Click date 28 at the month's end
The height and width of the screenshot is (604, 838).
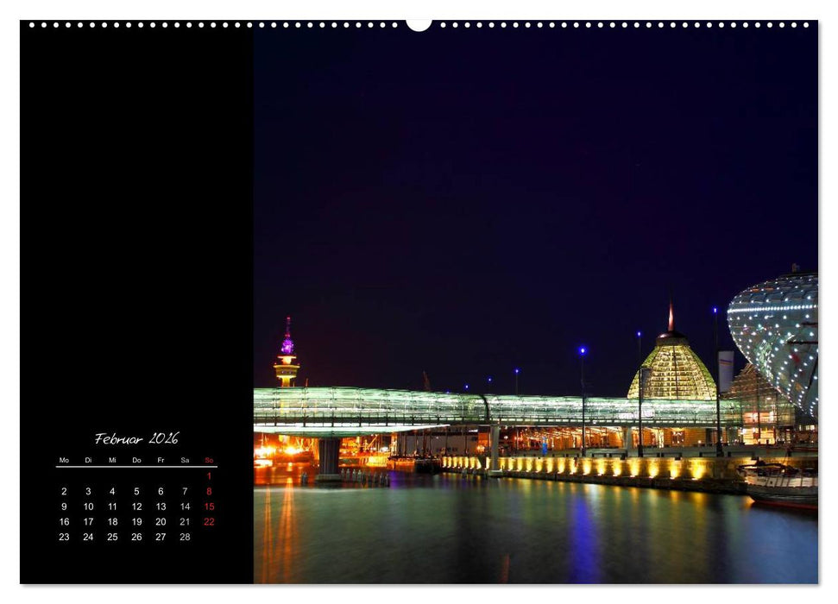coord(184,536)
